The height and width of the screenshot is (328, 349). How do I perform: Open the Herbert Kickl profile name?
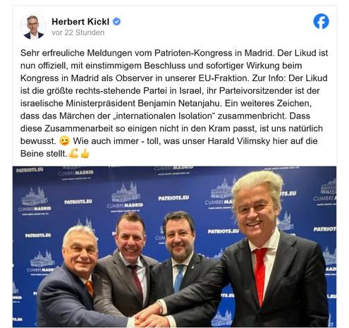coord(80,22)
